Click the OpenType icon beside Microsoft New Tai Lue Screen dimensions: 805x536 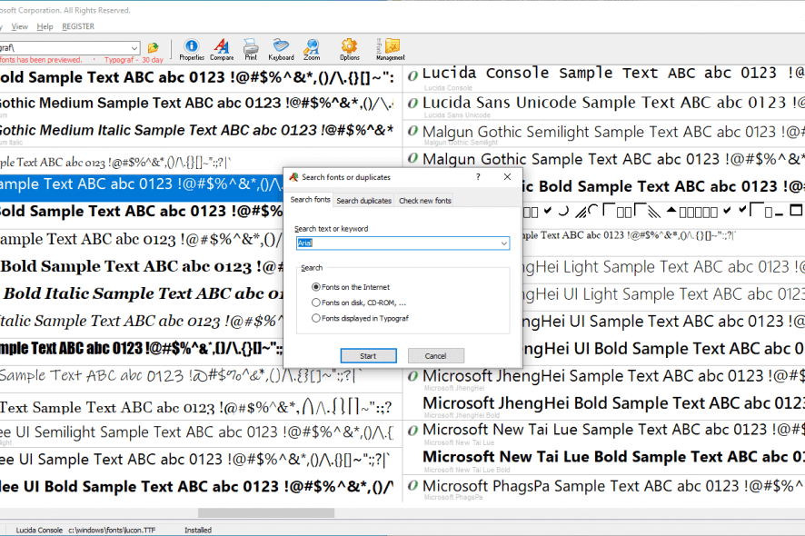412,431
